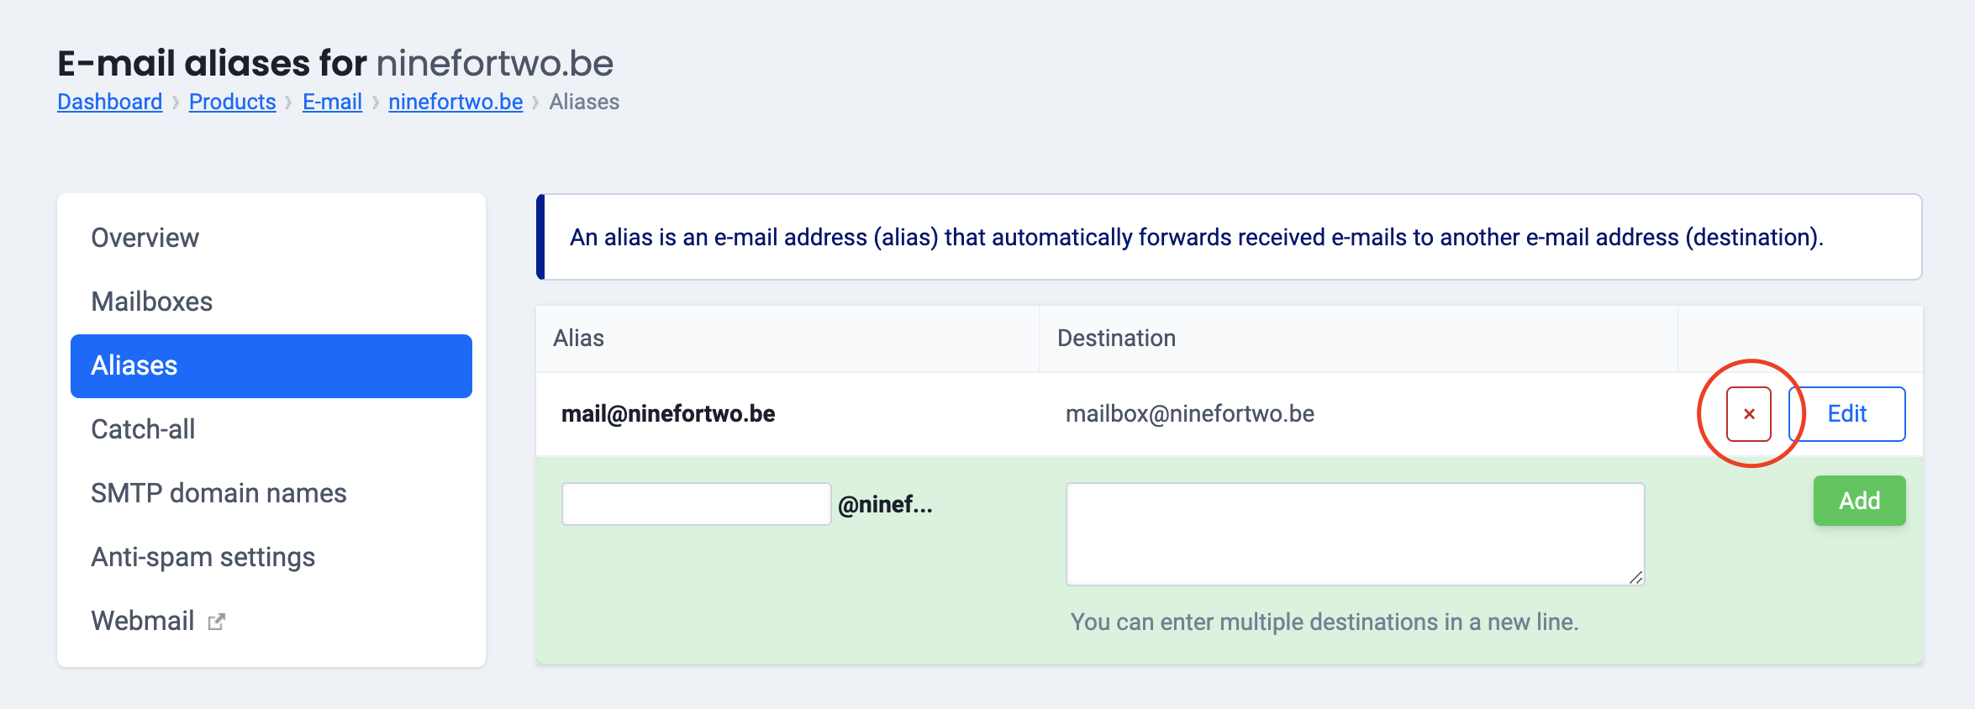Screen dimensions: 1975x709
Task: Follow the Dashboard breadcrumb link
Action: tap(109, 102)
